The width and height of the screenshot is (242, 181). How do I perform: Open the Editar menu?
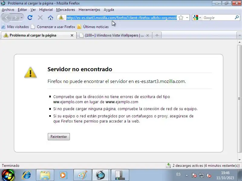pyautogui.click(x=22, y=10)
